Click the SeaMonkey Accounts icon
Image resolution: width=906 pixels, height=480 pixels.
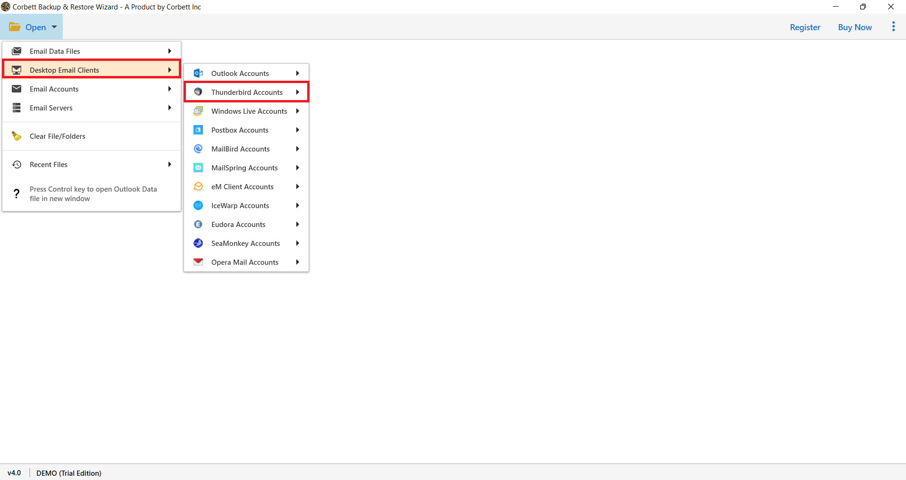198,243
